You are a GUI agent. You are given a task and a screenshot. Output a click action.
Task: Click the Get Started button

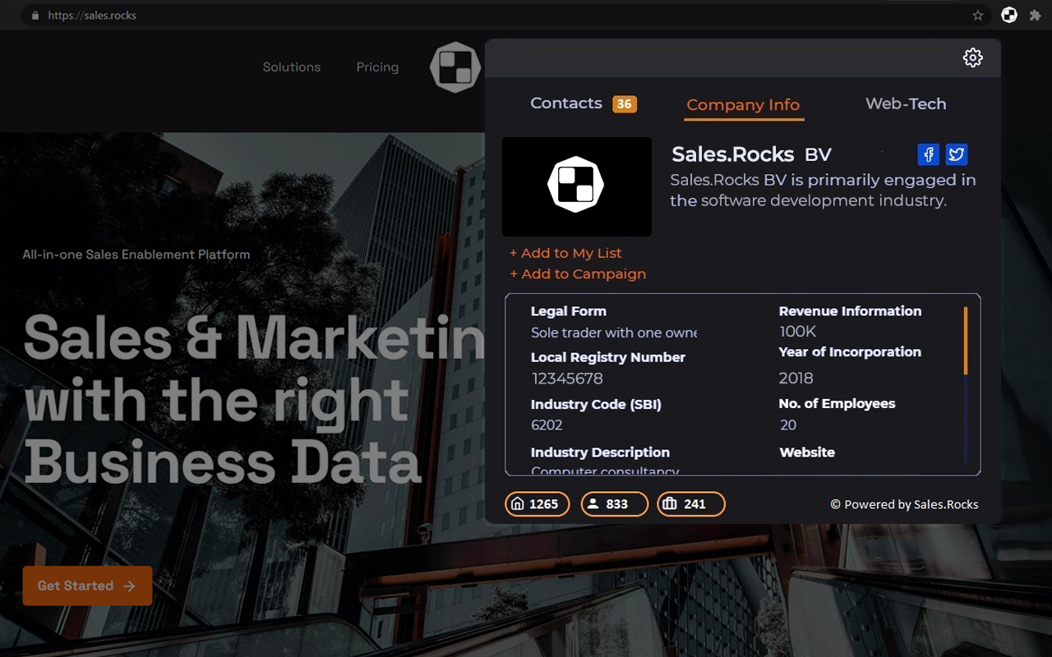click(87, 586)
